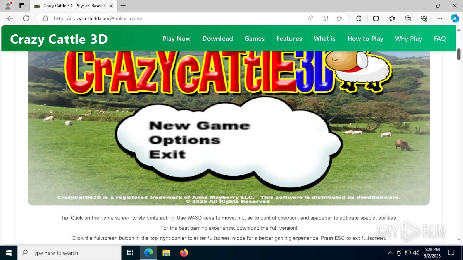Open What is nav item
Image resolution: width=463 pixels, height=260 pixels.
(324, 39)
